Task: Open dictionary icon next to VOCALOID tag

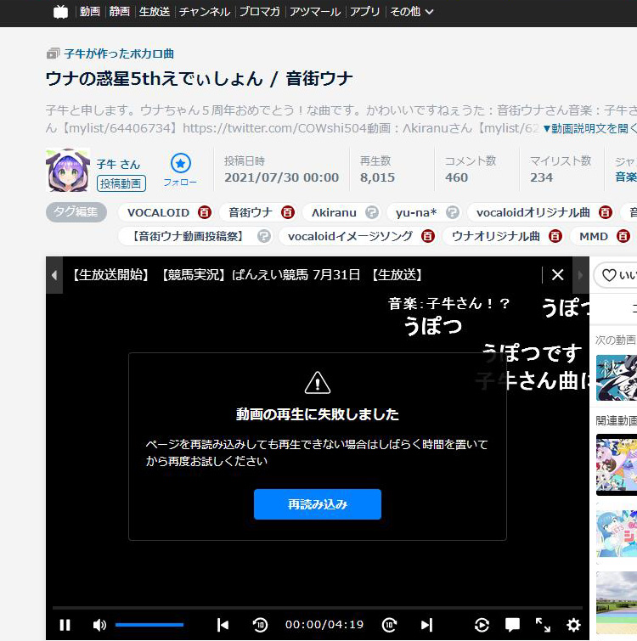Action: coord(205,212)
